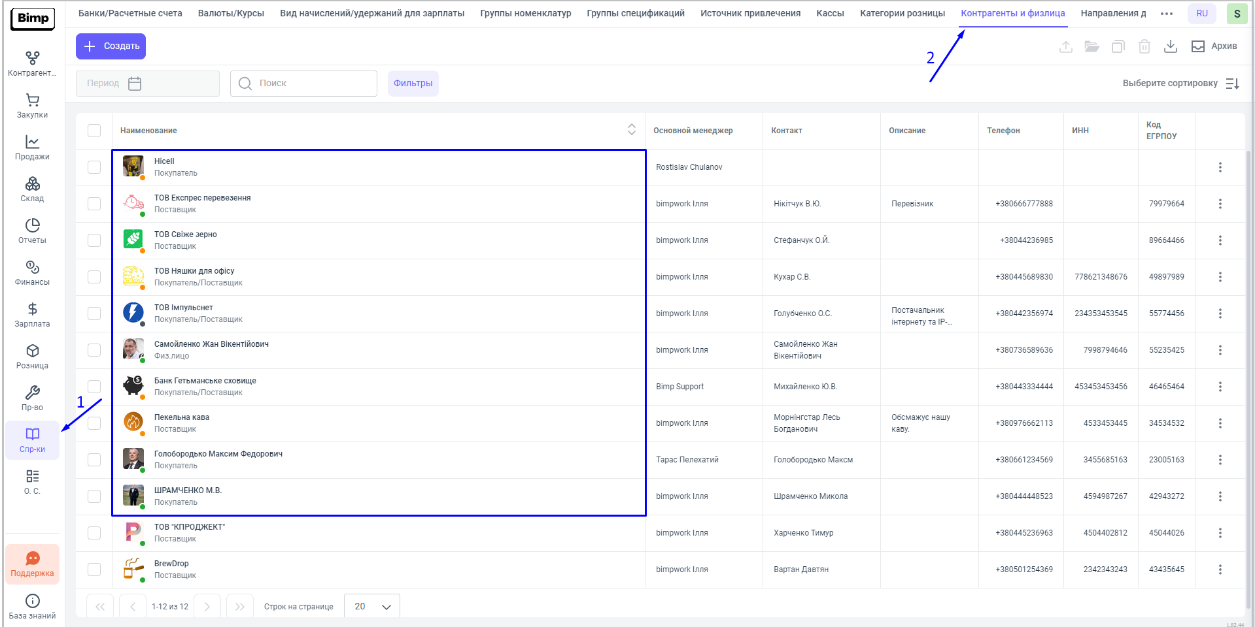
Task: Open the Финансы sidebar section
Action: 32,272
